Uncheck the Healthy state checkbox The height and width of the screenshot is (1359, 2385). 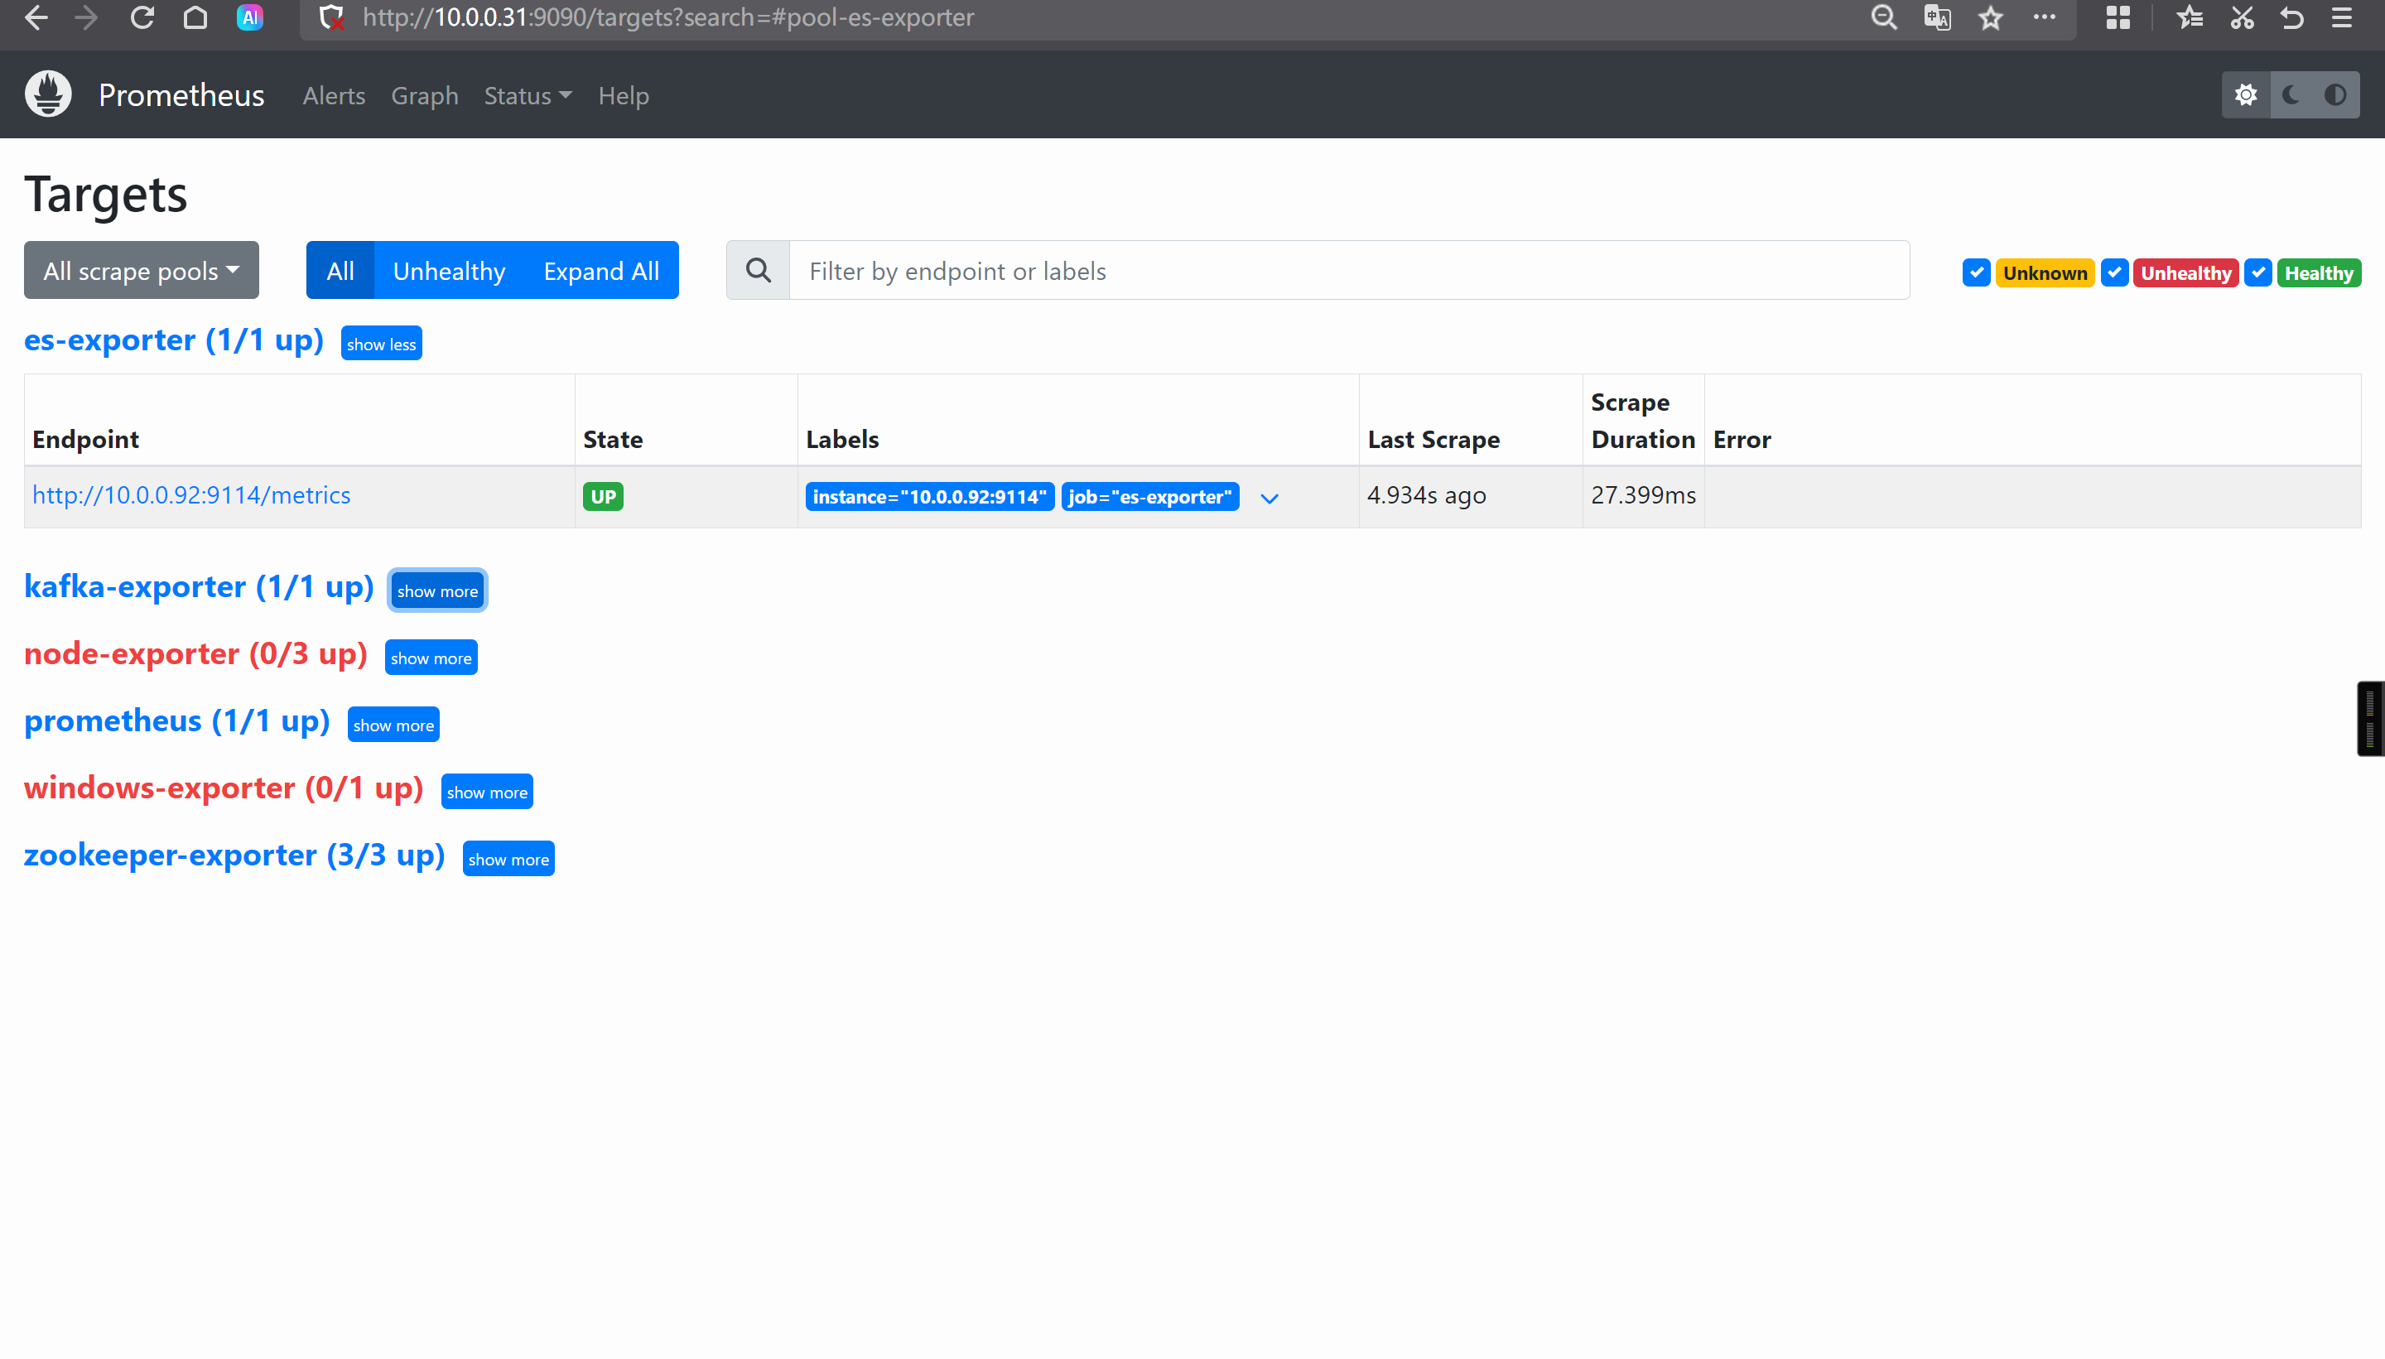[2257, 272]
